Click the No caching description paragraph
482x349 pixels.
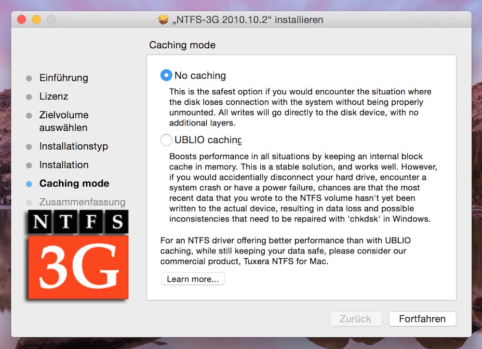300,107
